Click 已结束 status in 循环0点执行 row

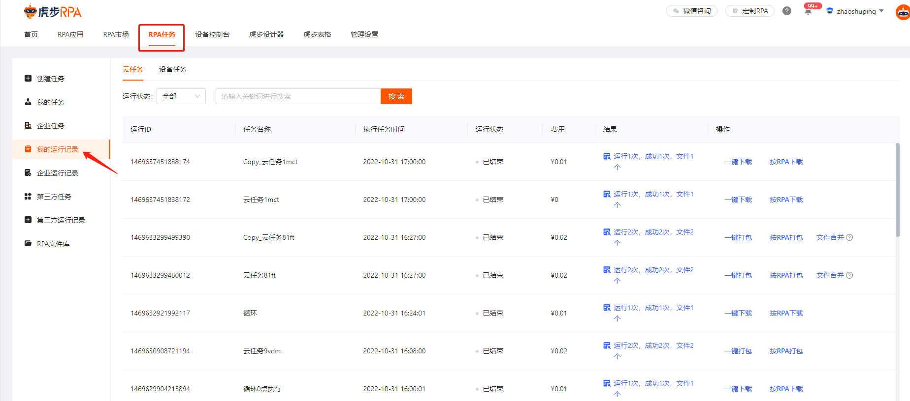pyautogui.click(x=493, y=389)
